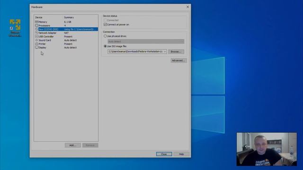The height and width of the screenshot is (170, 303).
Task: Select Use physical drive option
Action: [x=105, y=36]
